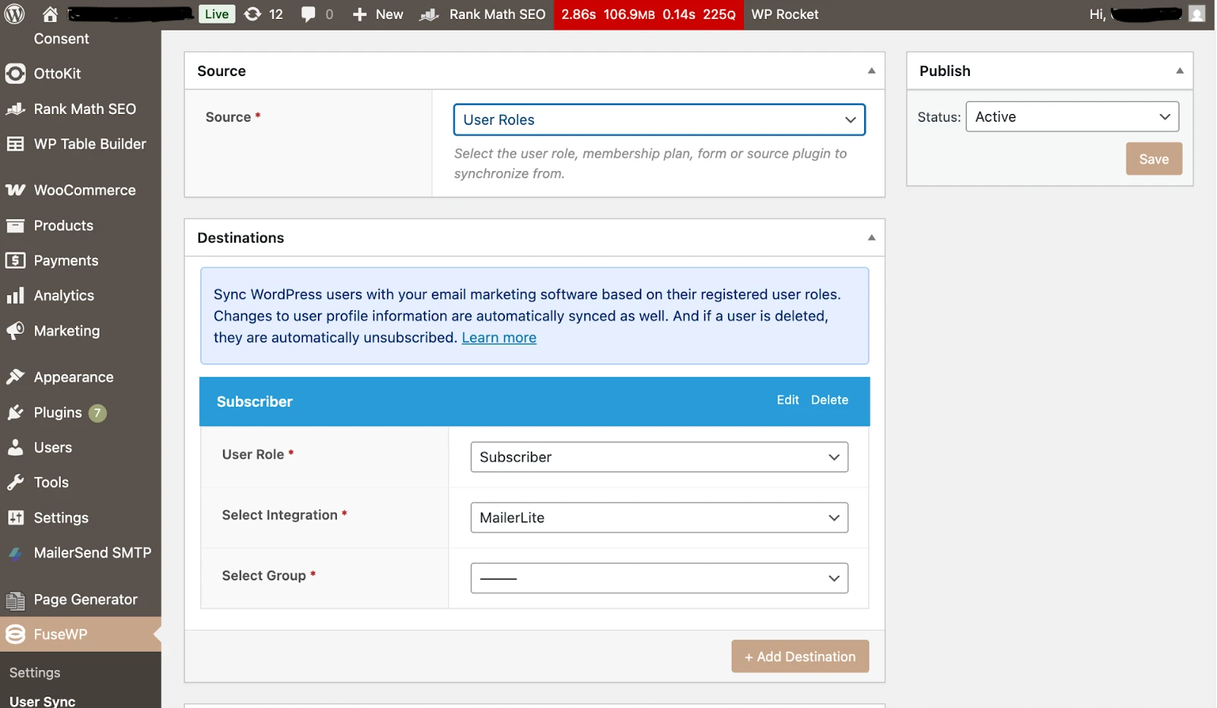Open the Analytics menu
The width and height of the screenshot is (1217, 708).
(64, 296)
